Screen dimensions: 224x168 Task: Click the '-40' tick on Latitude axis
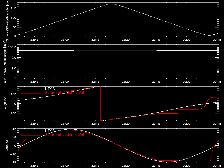point(13,162)
